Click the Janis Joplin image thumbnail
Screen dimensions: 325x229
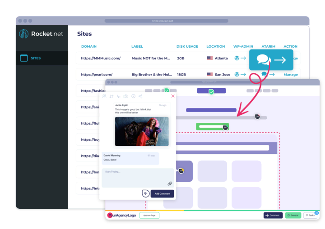click(x=142, y=131)
